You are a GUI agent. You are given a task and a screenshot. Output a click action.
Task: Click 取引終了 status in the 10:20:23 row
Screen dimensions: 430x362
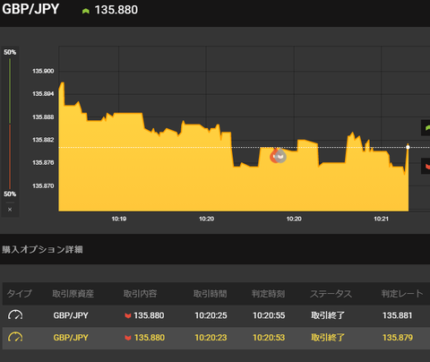click(328, 338)
